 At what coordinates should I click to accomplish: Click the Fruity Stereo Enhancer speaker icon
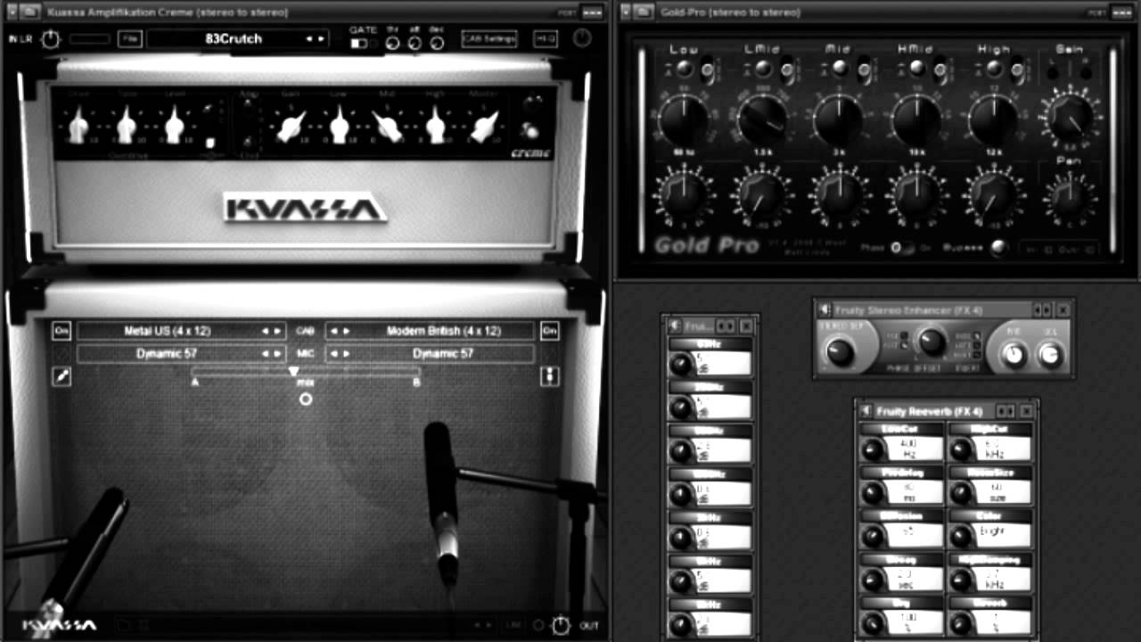pos(825,309)
